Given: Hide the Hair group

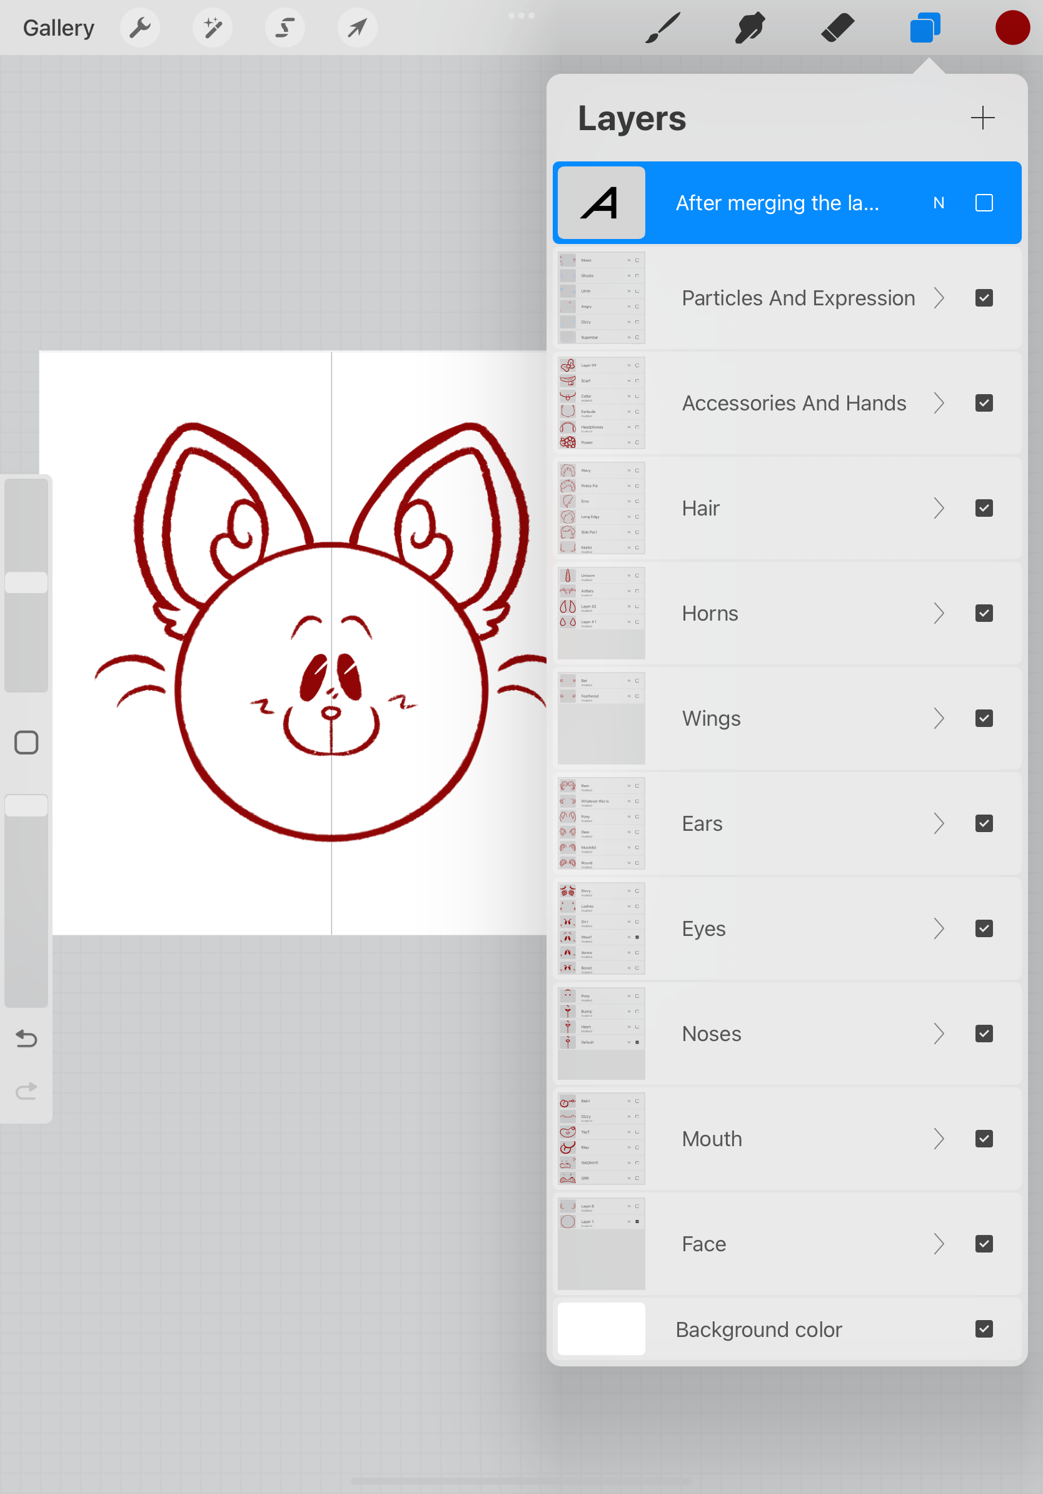Looking at the screenshot, I should coord(984,508).
